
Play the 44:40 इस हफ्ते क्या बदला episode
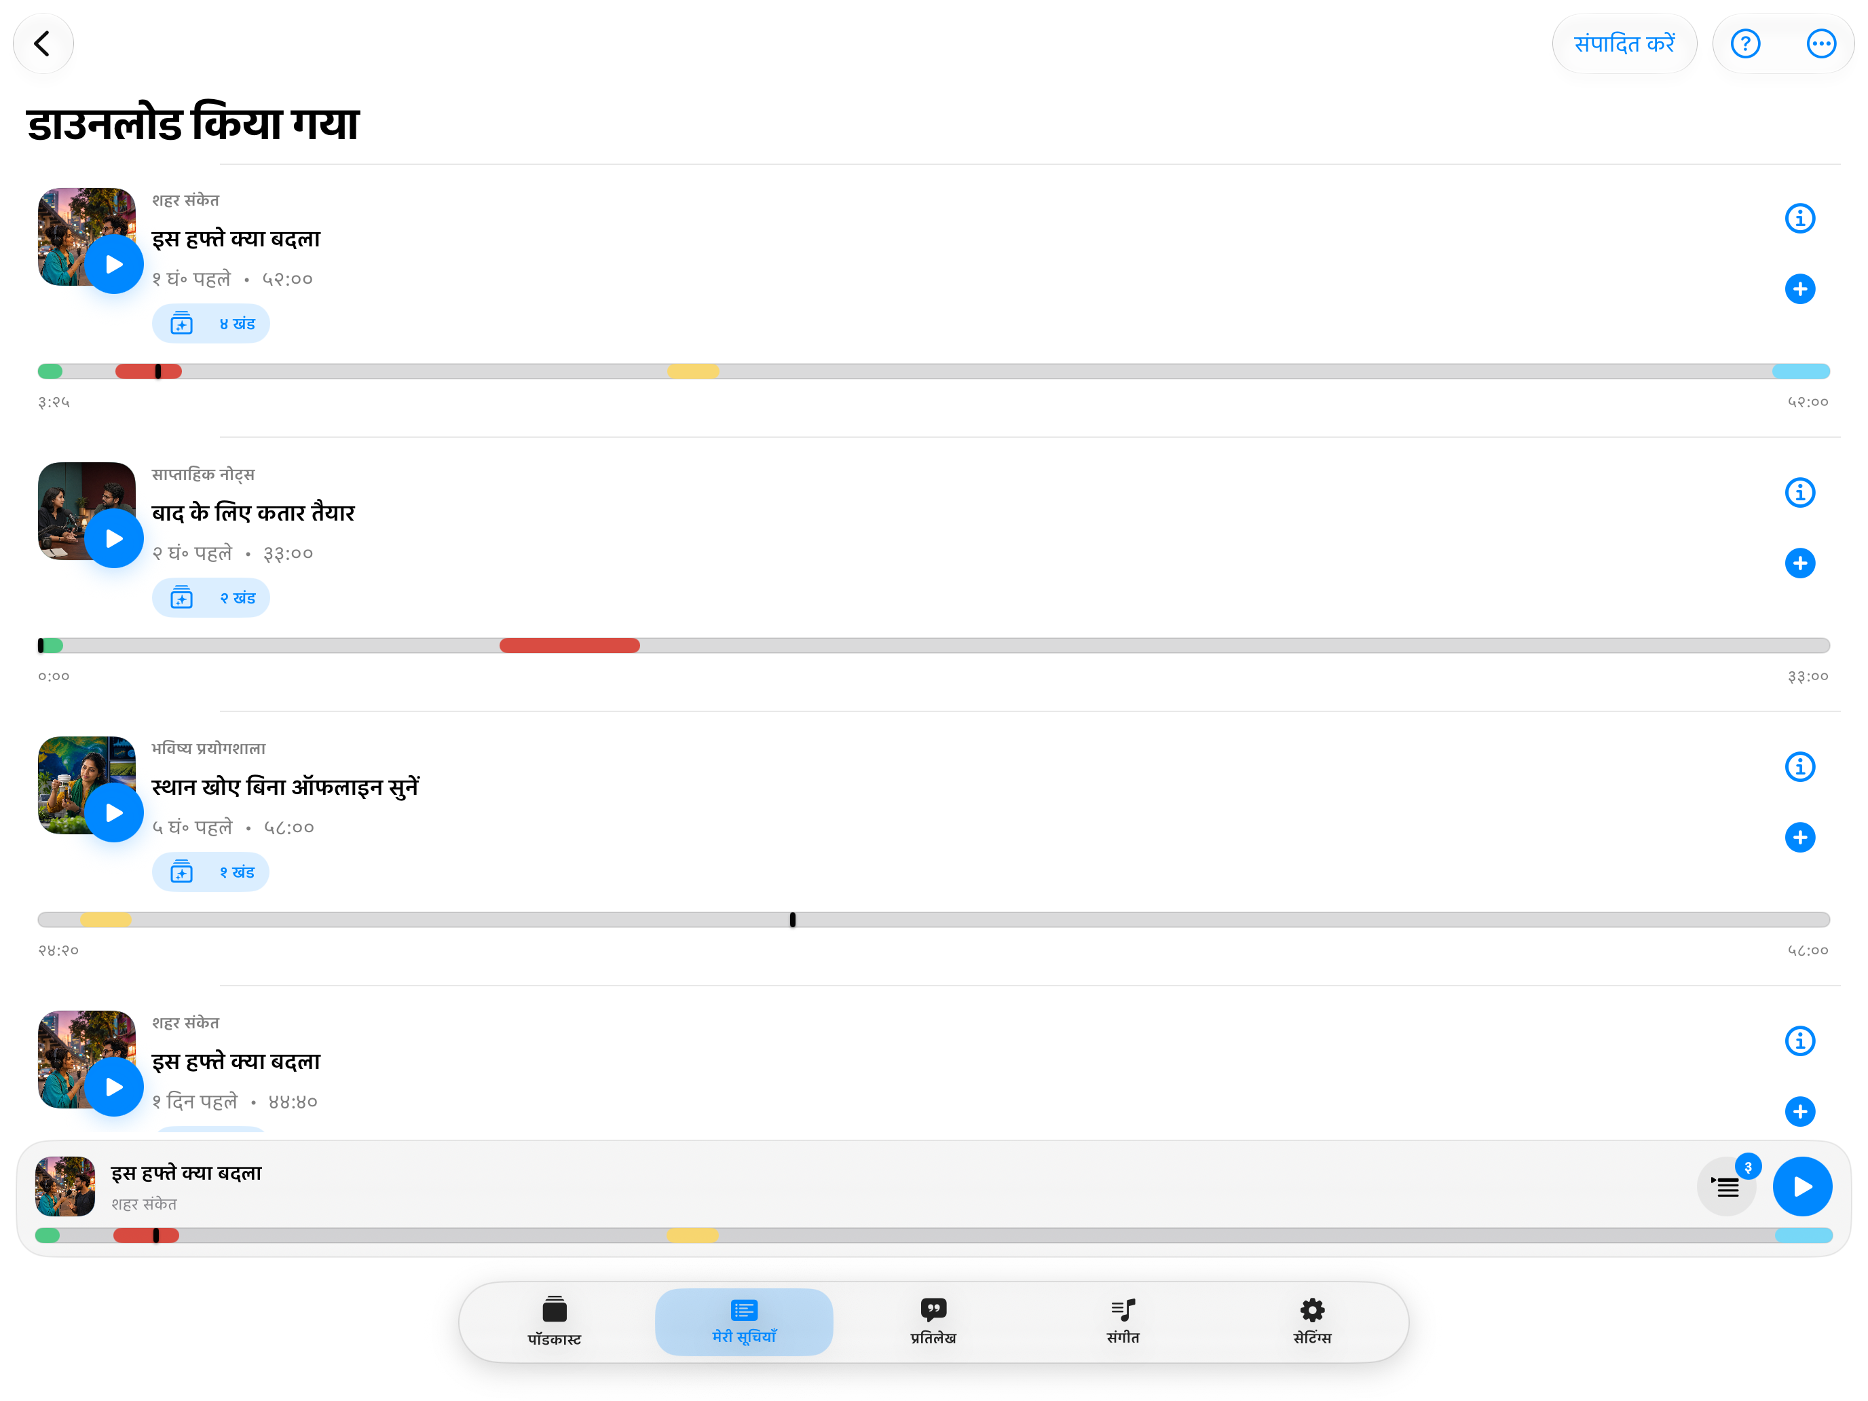(114, 1087)
